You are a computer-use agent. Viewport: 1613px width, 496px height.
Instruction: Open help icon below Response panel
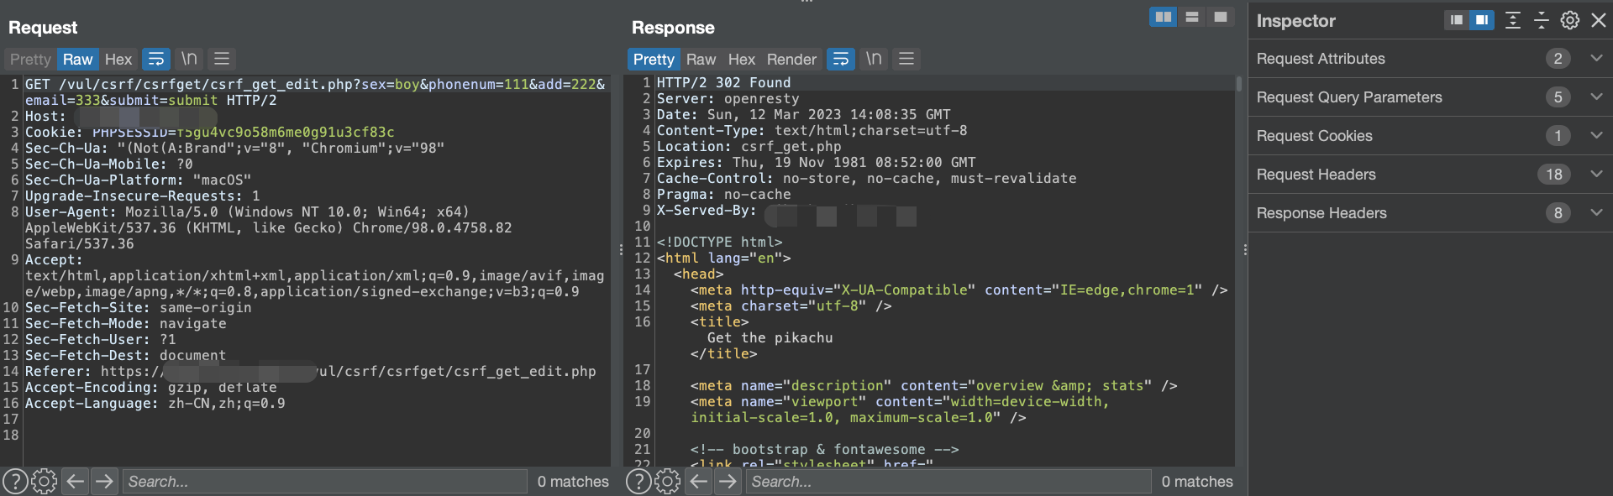coord(638,482)
